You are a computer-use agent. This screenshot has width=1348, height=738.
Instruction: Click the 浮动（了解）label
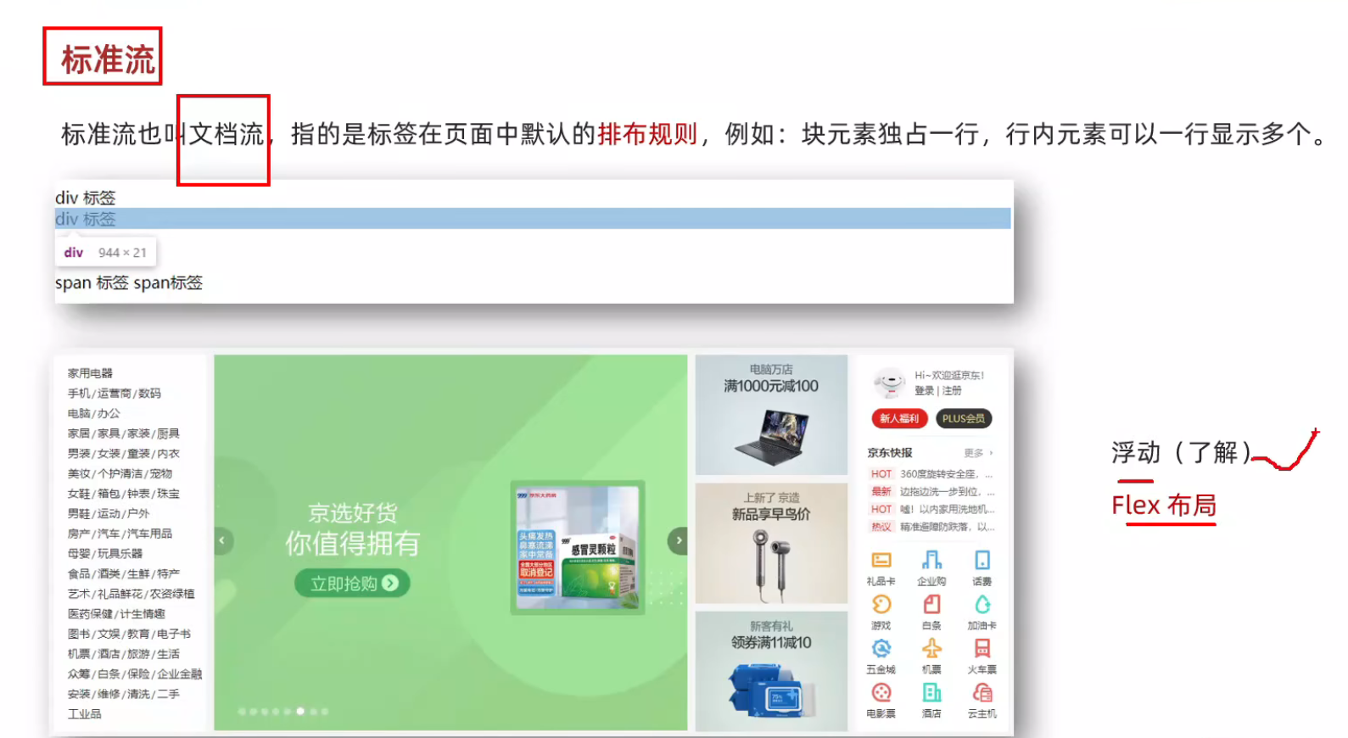click(x=1181, y=452)
